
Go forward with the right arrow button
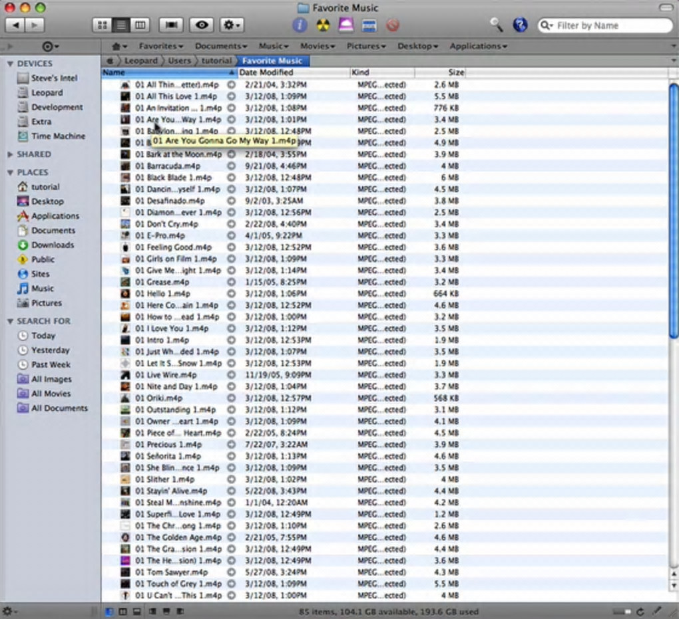pos(35,25)
